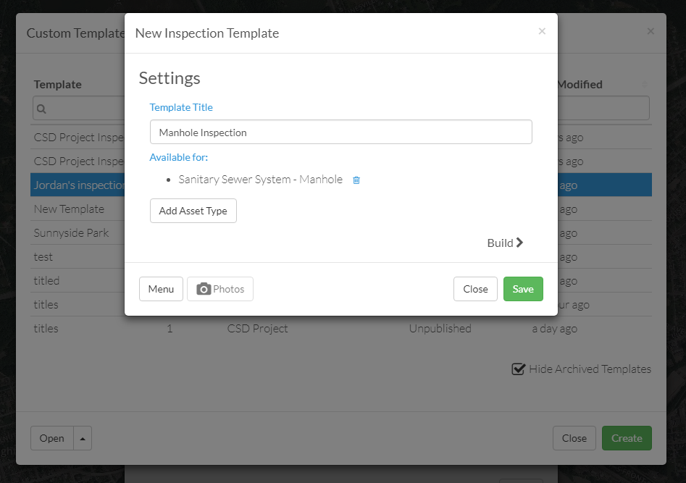Toggle Hide Archived Templates checkbox
This screenshot has width=686, height=483.
pos(518,369)
